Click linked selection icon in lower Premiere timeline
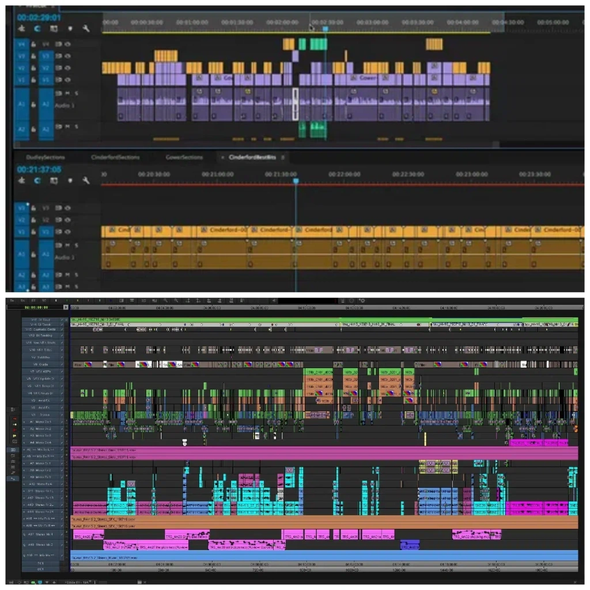The width and height of the screenshot is (590, 590). (x=54, y=180)
